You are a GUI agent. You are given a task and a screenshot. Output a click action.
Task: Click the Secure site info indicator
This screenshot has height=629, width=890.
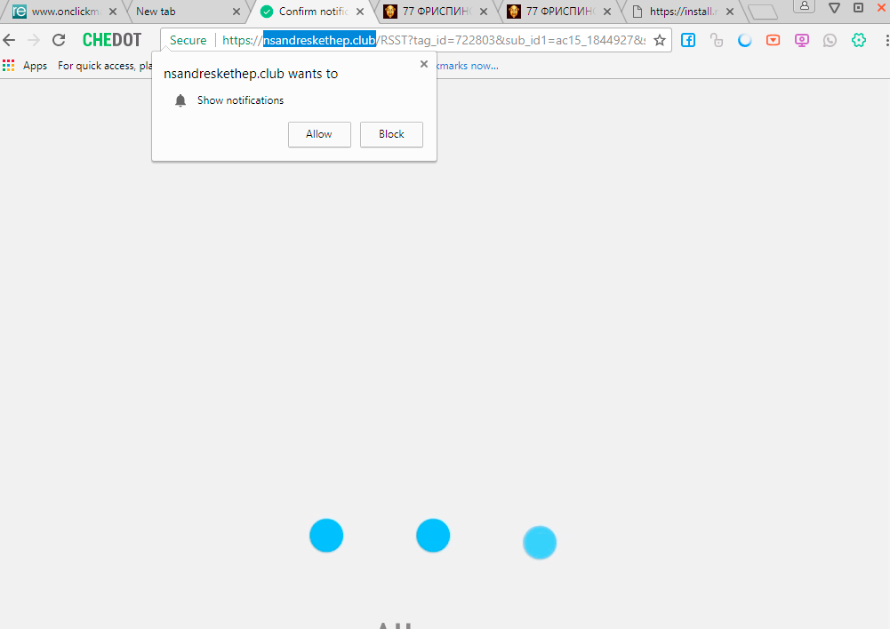(188, 40)
